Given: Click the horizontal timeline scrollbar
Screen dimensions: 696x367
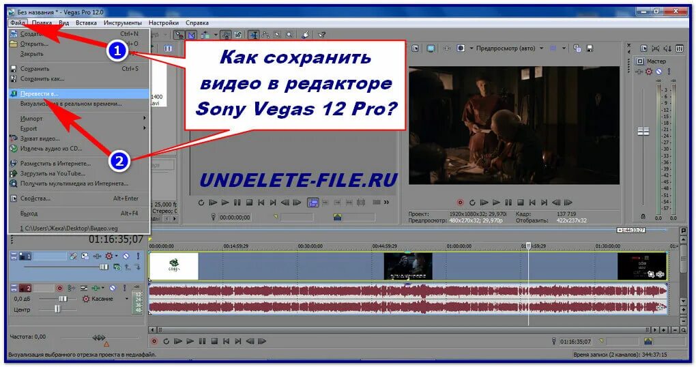Looking at the screenshot, I should point(402,329).
